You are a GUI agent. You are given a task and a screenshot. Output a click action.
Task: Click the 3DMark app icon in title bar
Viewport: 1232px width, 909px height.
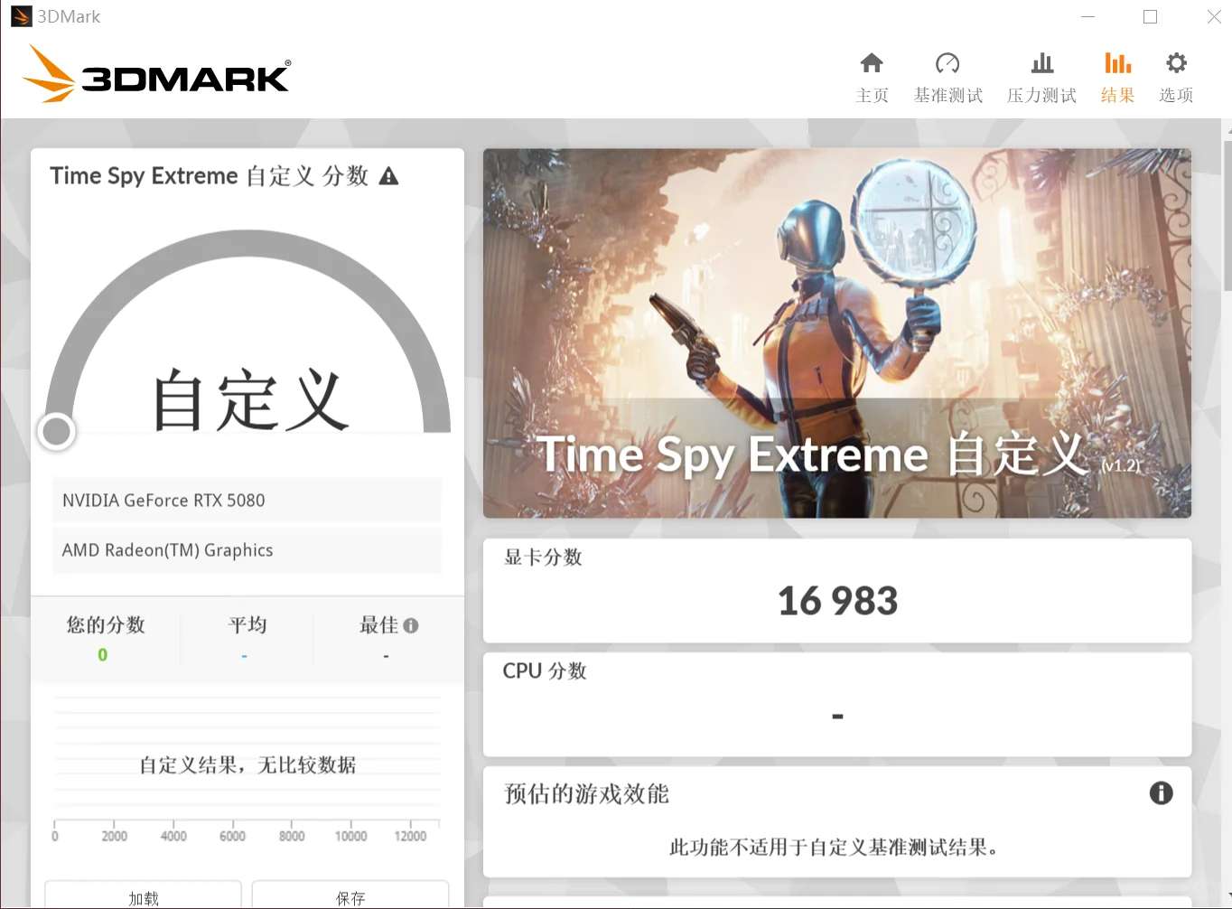coord(20,16)
